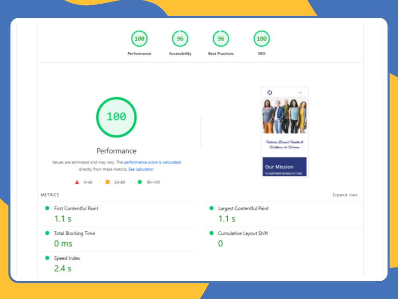Click the green dot beside First Contentful Paint
Screen dimensions: 398x299
pyautogui.click(x=47, y=208)
